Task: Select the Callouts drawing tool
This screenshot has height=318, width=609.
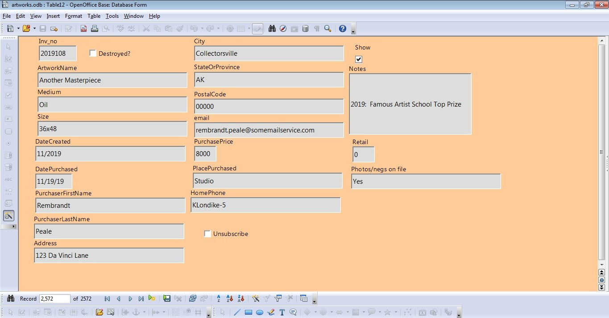Action: 293,312
